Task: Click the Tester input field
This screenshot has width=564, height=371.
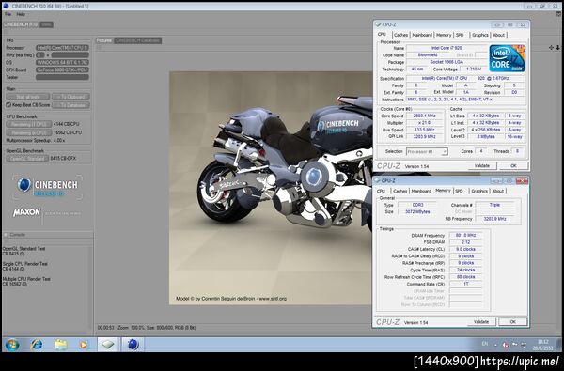Action: [62, 77]
